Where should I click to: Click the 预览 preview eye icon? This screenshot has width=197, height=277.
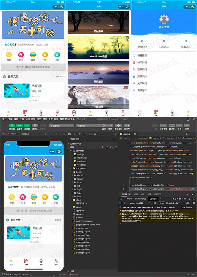coord(110,125)
